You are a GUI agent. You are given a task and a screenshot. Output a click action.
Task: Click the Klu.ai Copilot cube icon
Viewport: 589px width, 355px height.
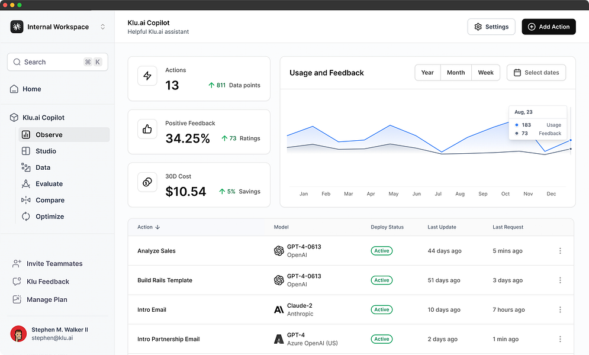[x=14, y=118]
